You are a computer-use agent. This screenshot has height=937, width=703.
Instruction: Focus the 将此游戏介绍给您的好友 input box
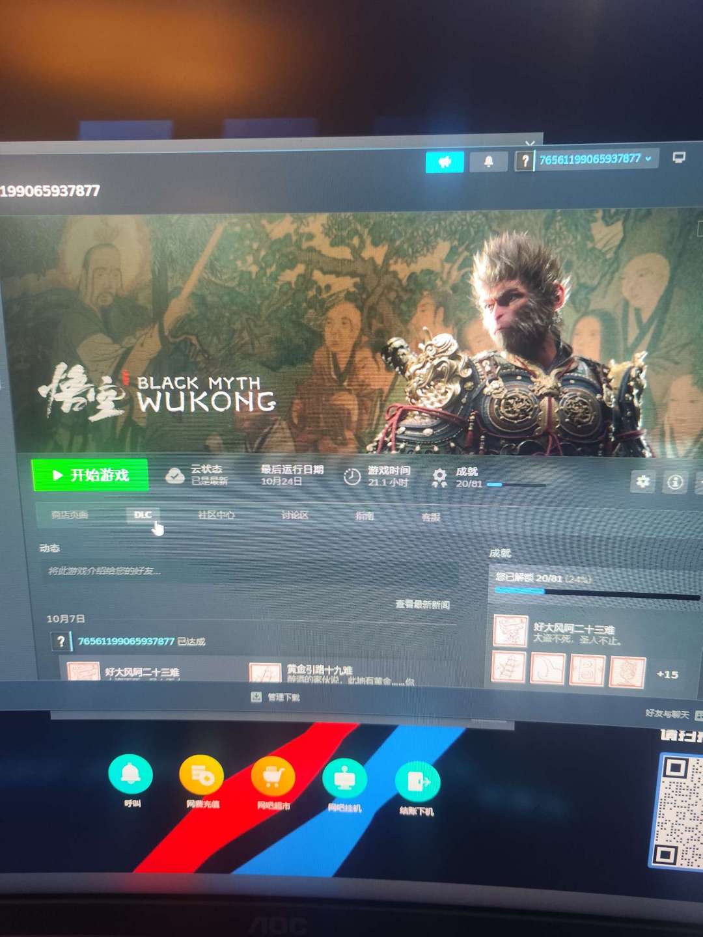tap(249, 571)
